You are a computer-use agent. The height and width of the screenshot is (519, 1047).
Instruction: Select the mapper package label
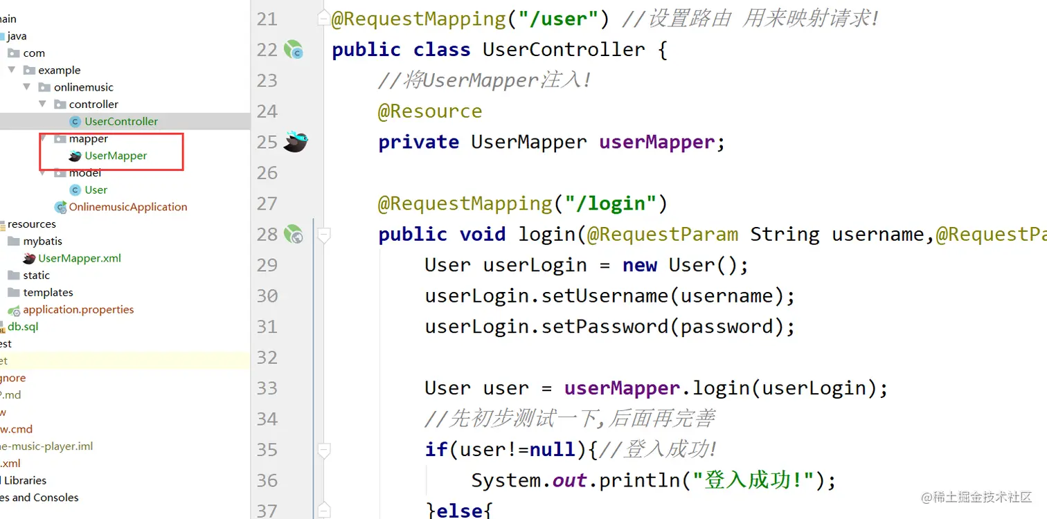coord(89,139)
